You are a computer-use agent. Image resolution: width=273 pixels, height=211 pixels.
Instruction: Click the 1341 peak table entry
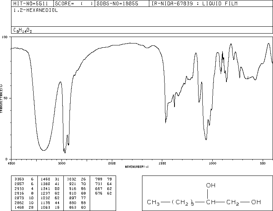(50, 188)
